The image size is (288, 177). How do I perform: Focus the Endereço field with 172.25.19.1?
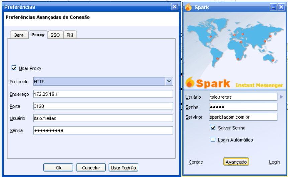click(103, 94)
